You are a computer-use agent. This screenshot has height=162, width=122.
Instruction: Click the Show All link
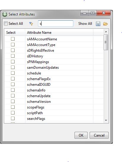[85, 24]
